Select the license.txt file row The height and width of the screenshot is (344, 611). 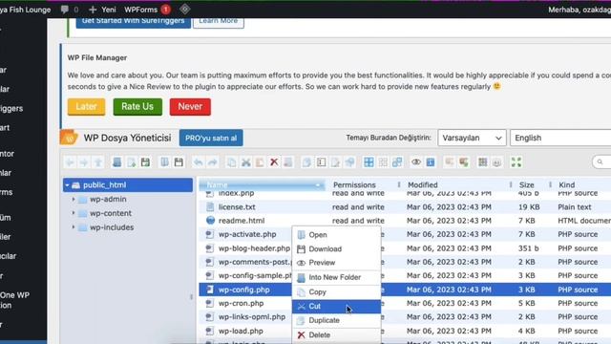pos(405,207)
